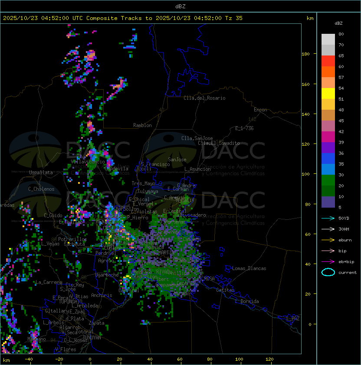Select the 'Tres_Mayo' map label
The image size is (361, 365).
(143, 183)
